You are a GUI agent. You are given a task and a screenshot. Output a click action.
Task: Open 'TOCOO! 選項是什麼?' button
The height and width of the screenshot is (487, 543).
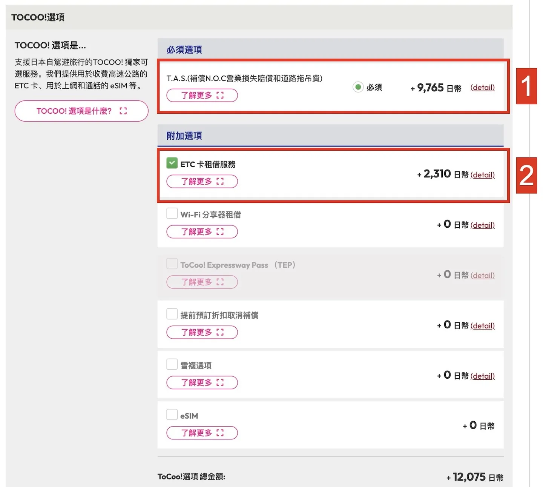81,111
